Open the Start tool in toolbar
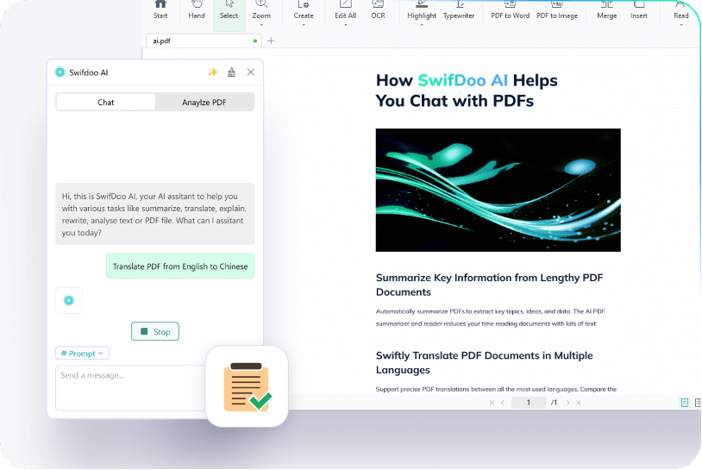Image resolution: width=702 pixels, height=470 pixels. click(160, 10)
